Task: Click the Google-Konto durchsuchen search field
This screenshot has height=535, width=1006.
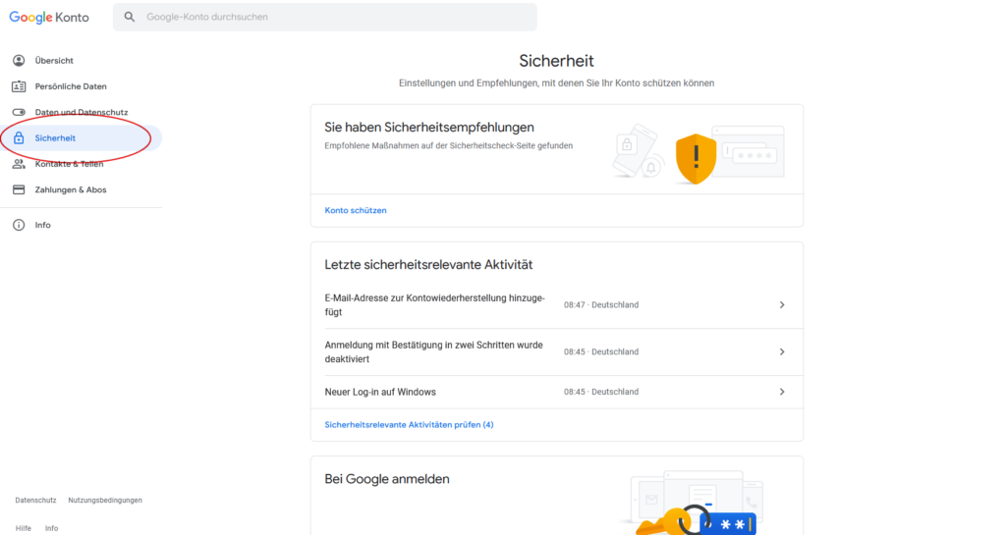Action: 334,17
